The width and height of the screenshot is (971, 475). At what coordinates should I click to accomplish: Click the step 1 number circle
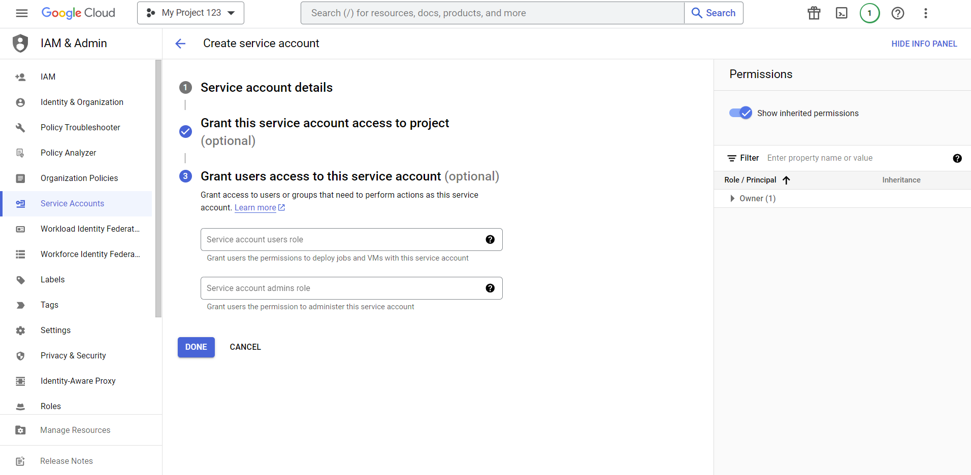(x=185, y=88)
